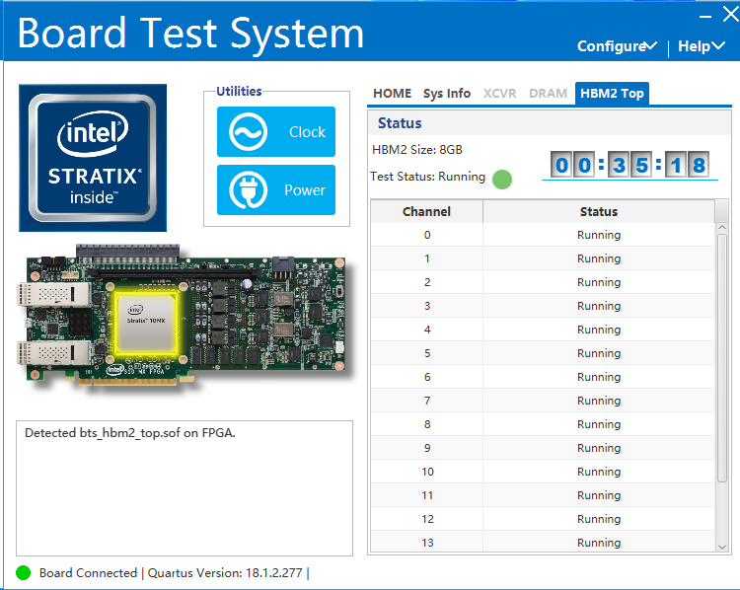Switch to the HOME tab
The height and width of the screenshot is (590, 740).
(x=392, y=94)
